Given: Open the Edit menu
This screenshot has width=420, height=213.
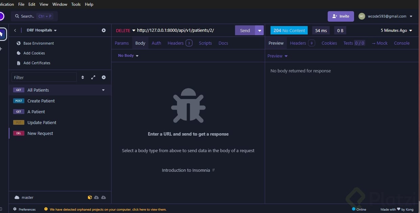Looking at the screenshot, I should pos(32,4).
